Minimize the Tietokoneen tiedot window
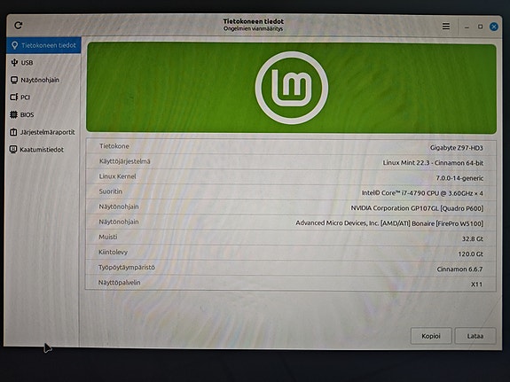The height and width of the screenshot is (382, 510). point(467,27)
